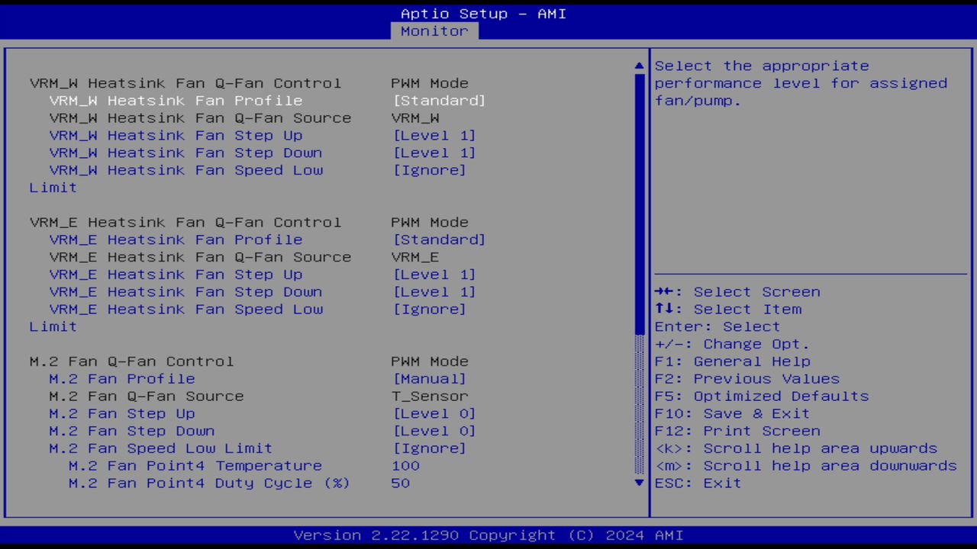
Task: Select M.2 Fan Profile label
Action: pos(122,380)
